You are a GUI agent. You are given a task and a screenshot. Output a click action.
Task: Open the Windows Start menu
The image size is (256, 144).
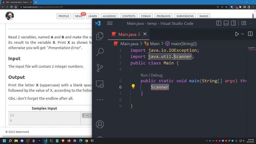pos(4,141)
